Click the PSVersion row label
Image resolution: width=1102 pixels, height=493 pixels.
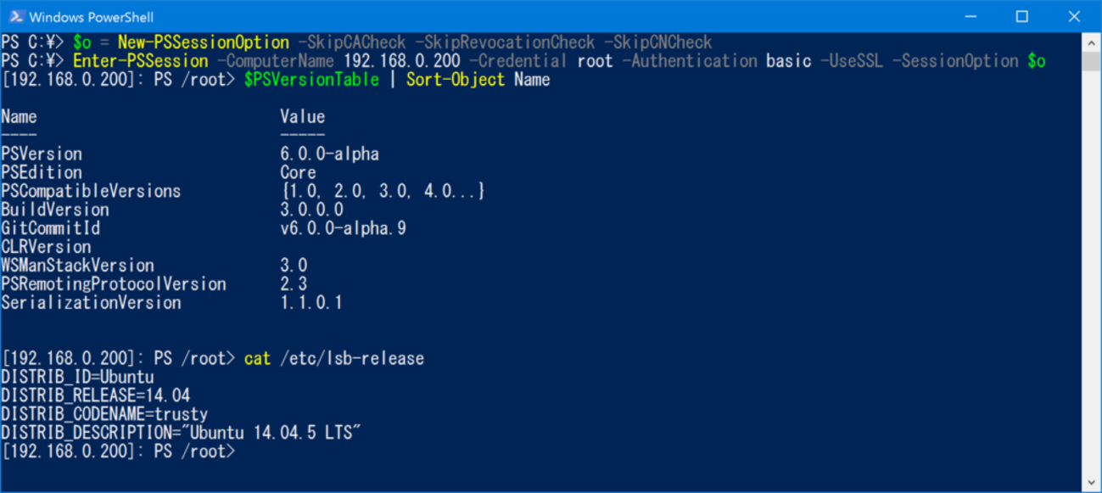[42, 154]
